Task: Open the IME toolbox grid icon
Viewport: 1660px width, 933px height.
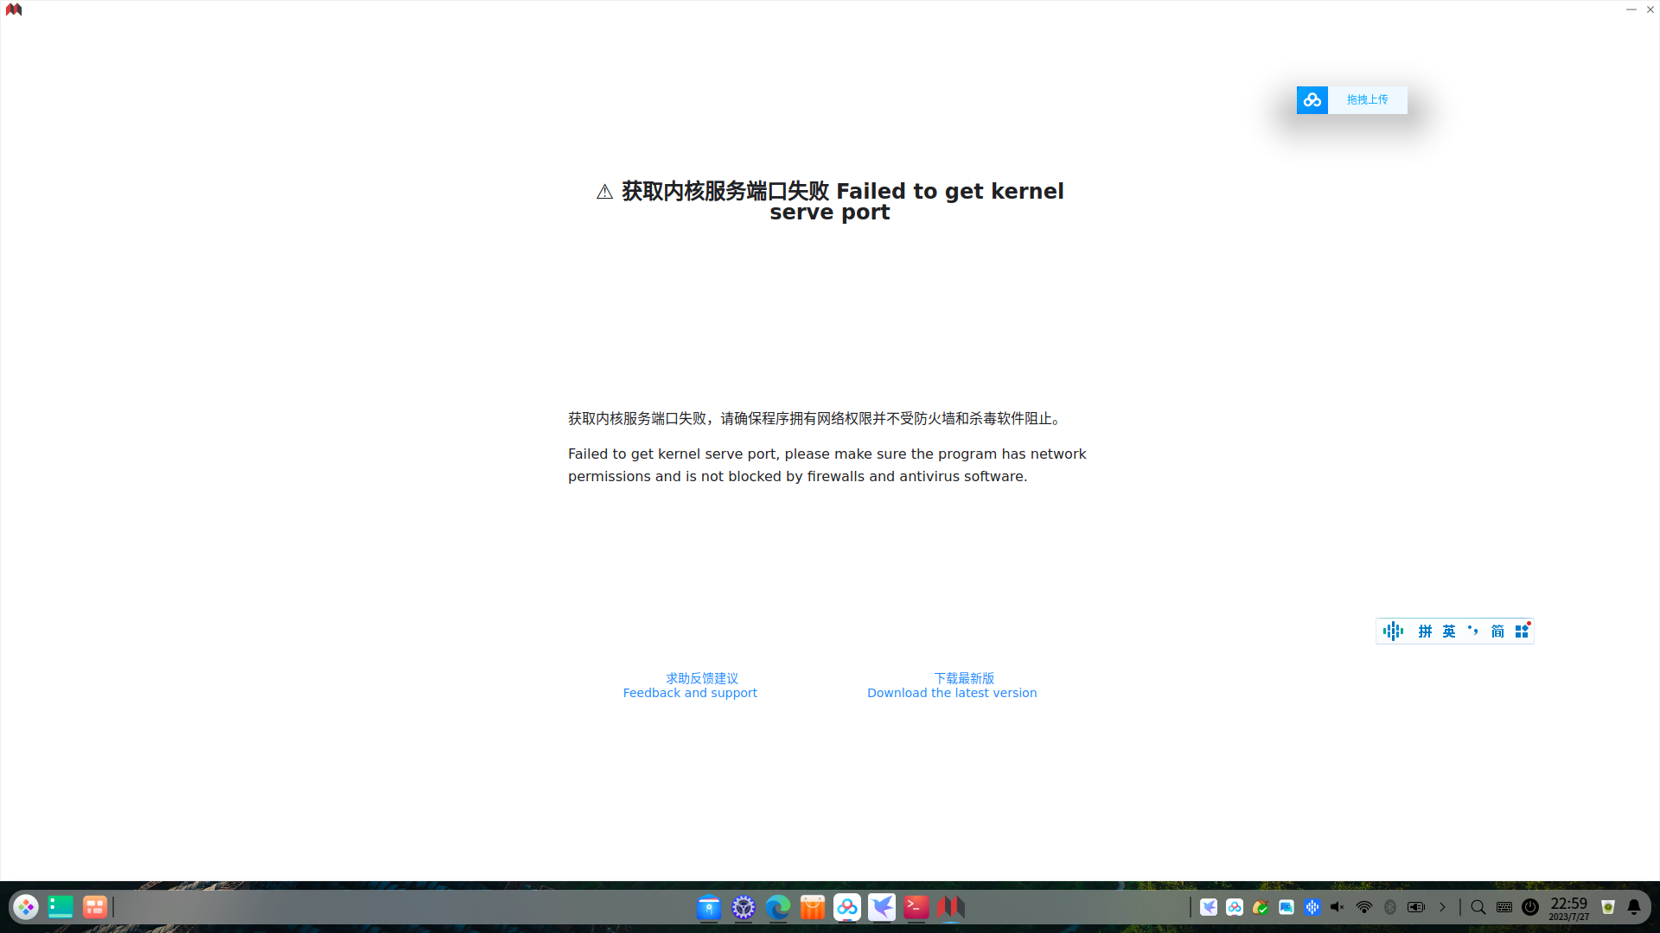Action: click(x=1522, y=632)
